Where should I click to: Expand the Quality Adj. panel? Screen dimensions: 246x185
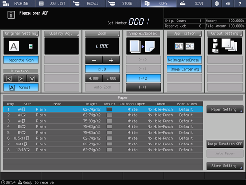[62, 33]
